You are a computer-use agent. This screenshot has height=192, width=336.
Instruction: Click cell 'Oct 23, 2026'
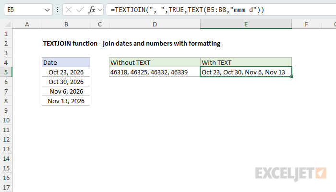click(x=66, y=72)
